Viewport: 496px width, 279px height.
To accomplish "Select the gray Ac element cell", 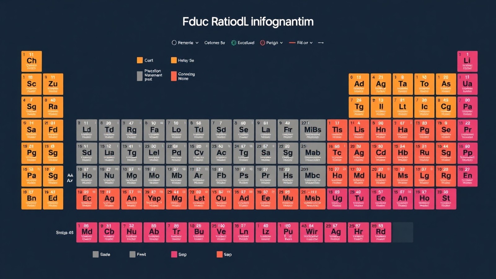I will (x=221, y=153).
